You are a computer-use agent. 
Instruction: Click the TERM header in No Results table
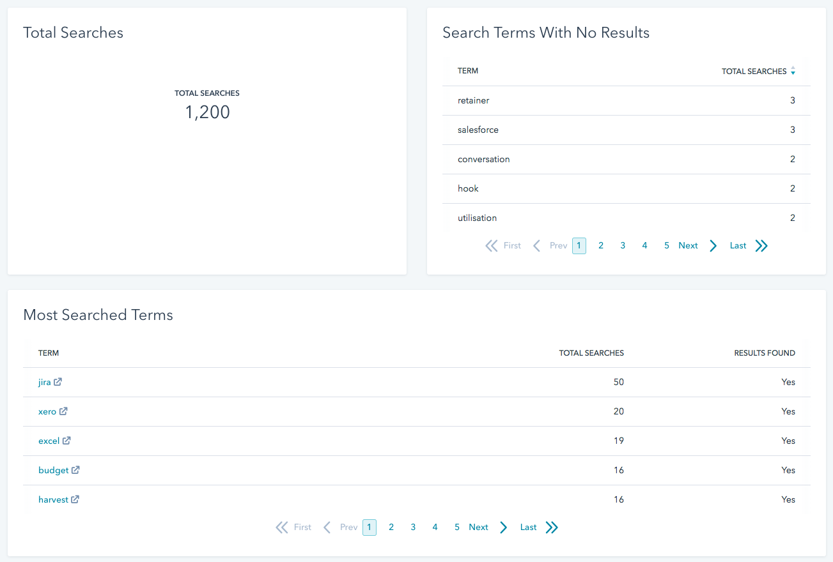(468, 71)
